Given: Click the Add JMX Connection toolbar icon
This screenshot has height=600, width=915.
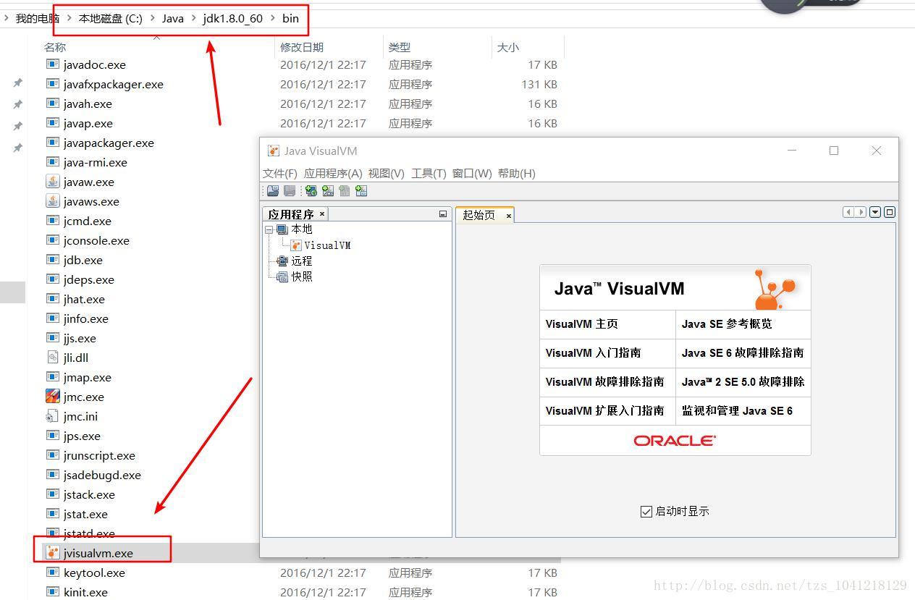Looking at the screenshot, I should [x=328, y=191].
